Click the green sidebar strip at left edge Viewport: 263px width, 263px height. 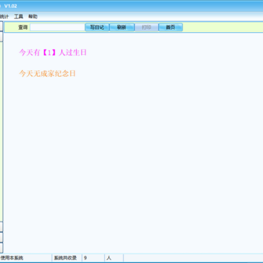[1, 131]
